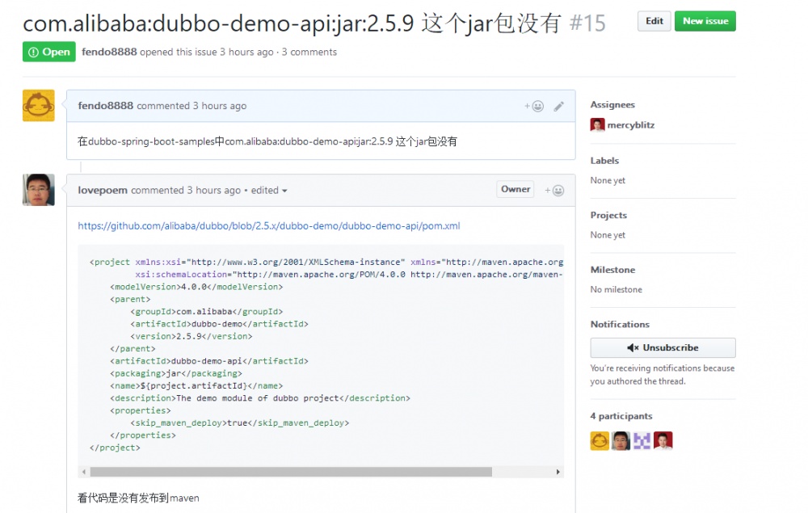Open third participant purple identicon avatar

[x=642, y=441]
